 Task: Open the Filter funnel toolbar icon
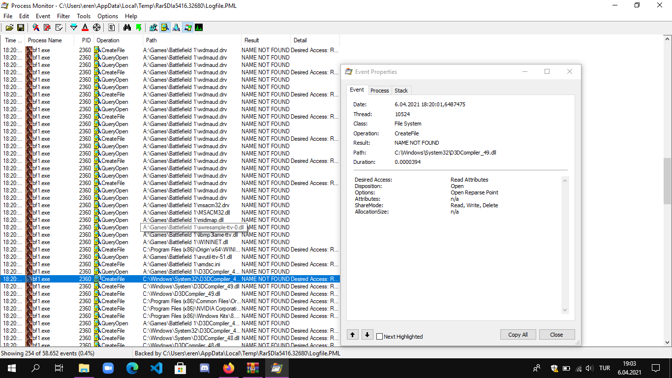(74, 28)
